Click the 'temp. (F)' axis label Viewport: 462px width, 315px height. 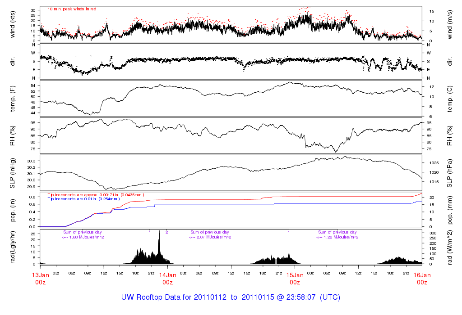[x=12, y=99]
